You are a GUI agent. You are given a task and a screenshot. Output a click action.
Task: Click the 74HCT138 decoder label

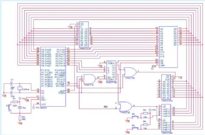click(111, 82)
